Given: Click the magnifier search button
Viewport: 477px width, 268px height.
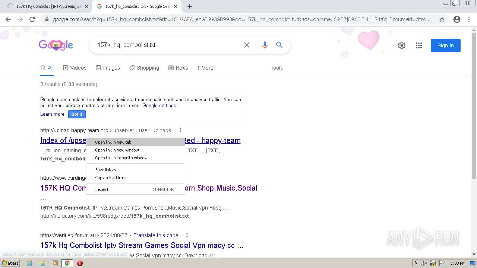Looking at the screenshot, I should tap(279, 45).
